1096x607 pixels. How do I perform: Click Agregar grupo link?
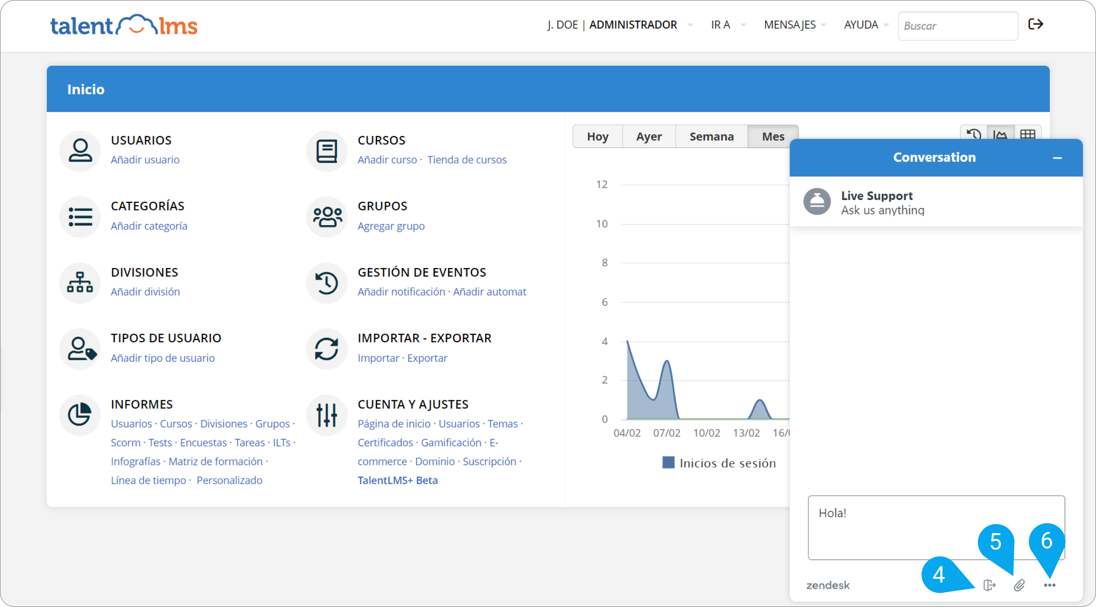(391, 226)
